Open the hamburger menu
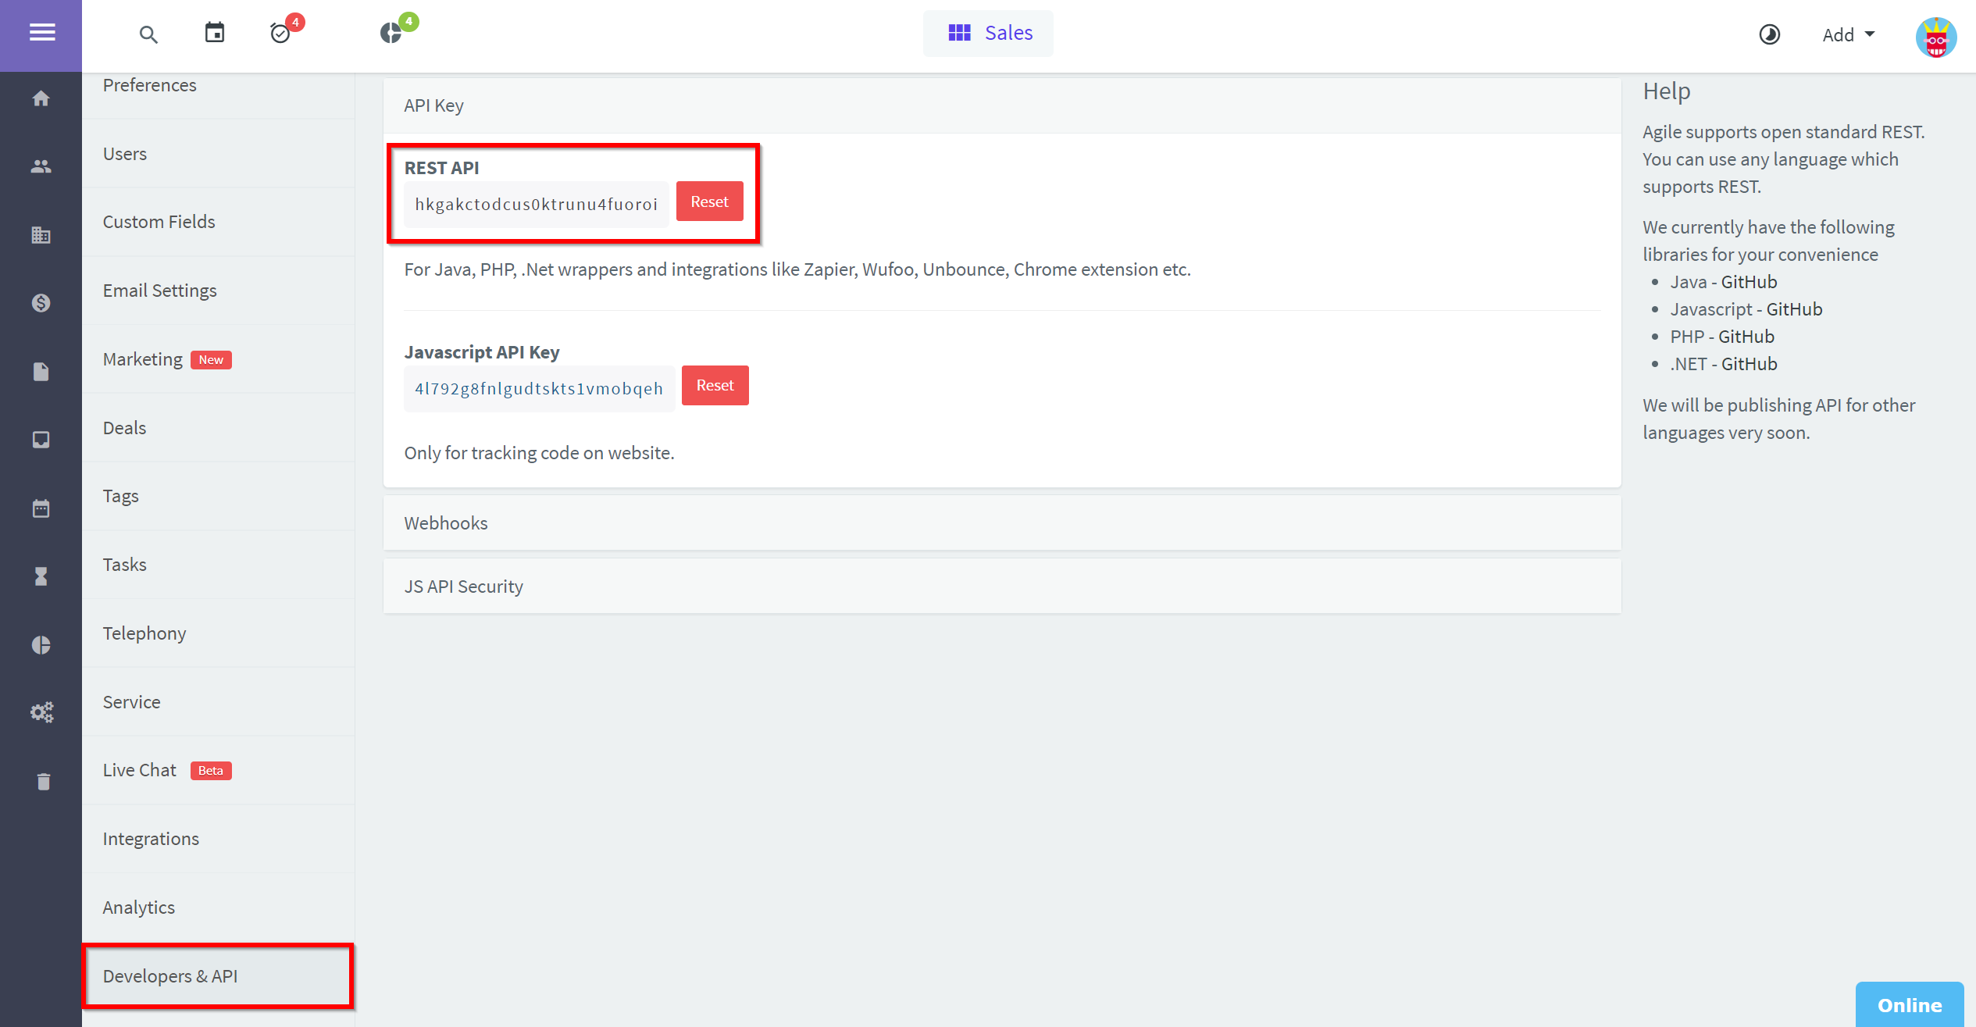The width and height of the screenshot is (1976, 1027). click(41, 33)
